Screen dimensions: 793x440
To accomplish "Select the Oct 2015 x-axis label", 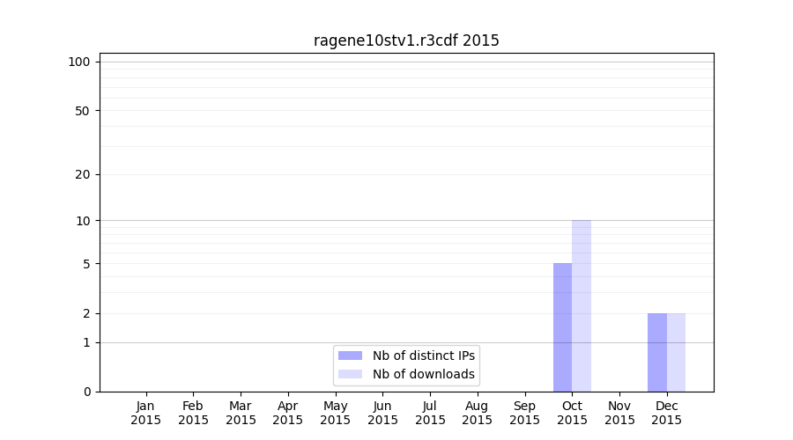I will pos(572,413).
